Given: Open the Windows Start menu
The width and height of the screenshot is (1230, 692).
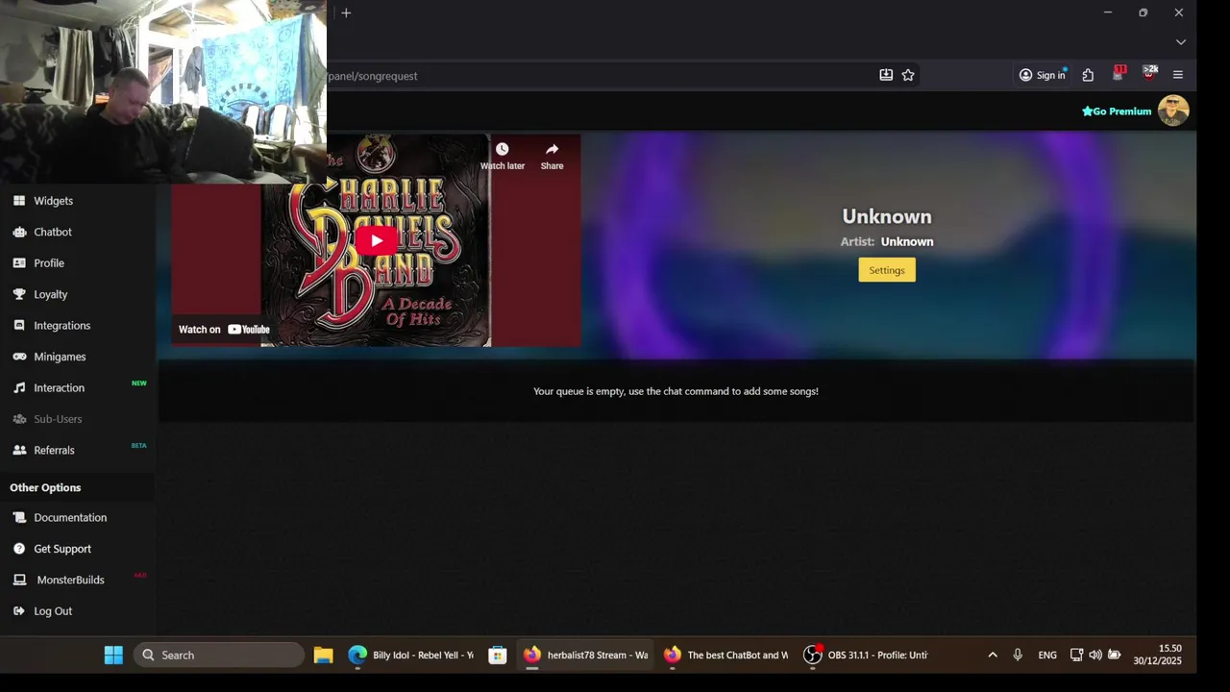Looking at the screenshot, I should [x=113, y=655].
